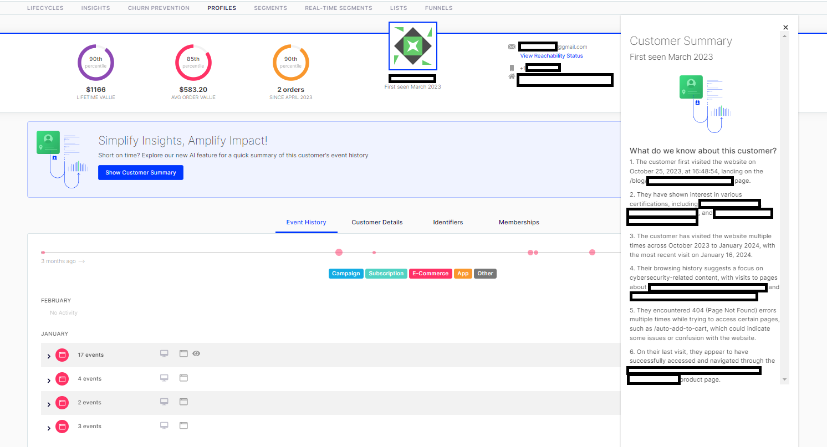827x447 pixels.
Task: Click the eye icon in 17 events row
Action: click(196, 353)
